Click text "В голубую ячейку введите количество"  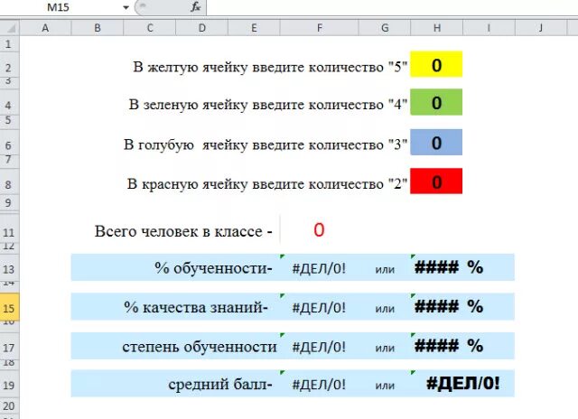pyautogui.click(x=254, y=144)
